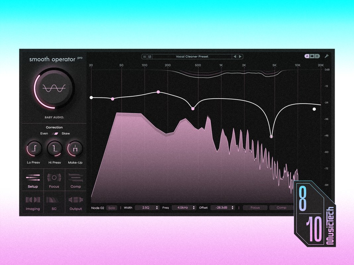Select Even correction label

click(x=44, y=133)
